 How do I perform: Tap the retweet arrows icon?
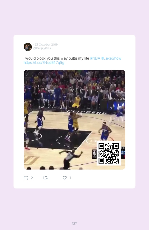[x=45, y=178]
